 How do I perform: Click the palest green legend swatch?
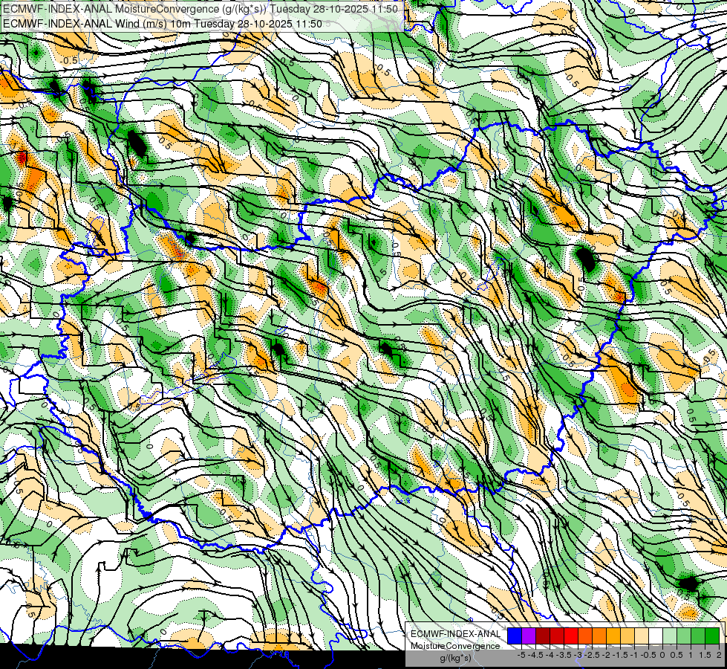click(670, 636)
